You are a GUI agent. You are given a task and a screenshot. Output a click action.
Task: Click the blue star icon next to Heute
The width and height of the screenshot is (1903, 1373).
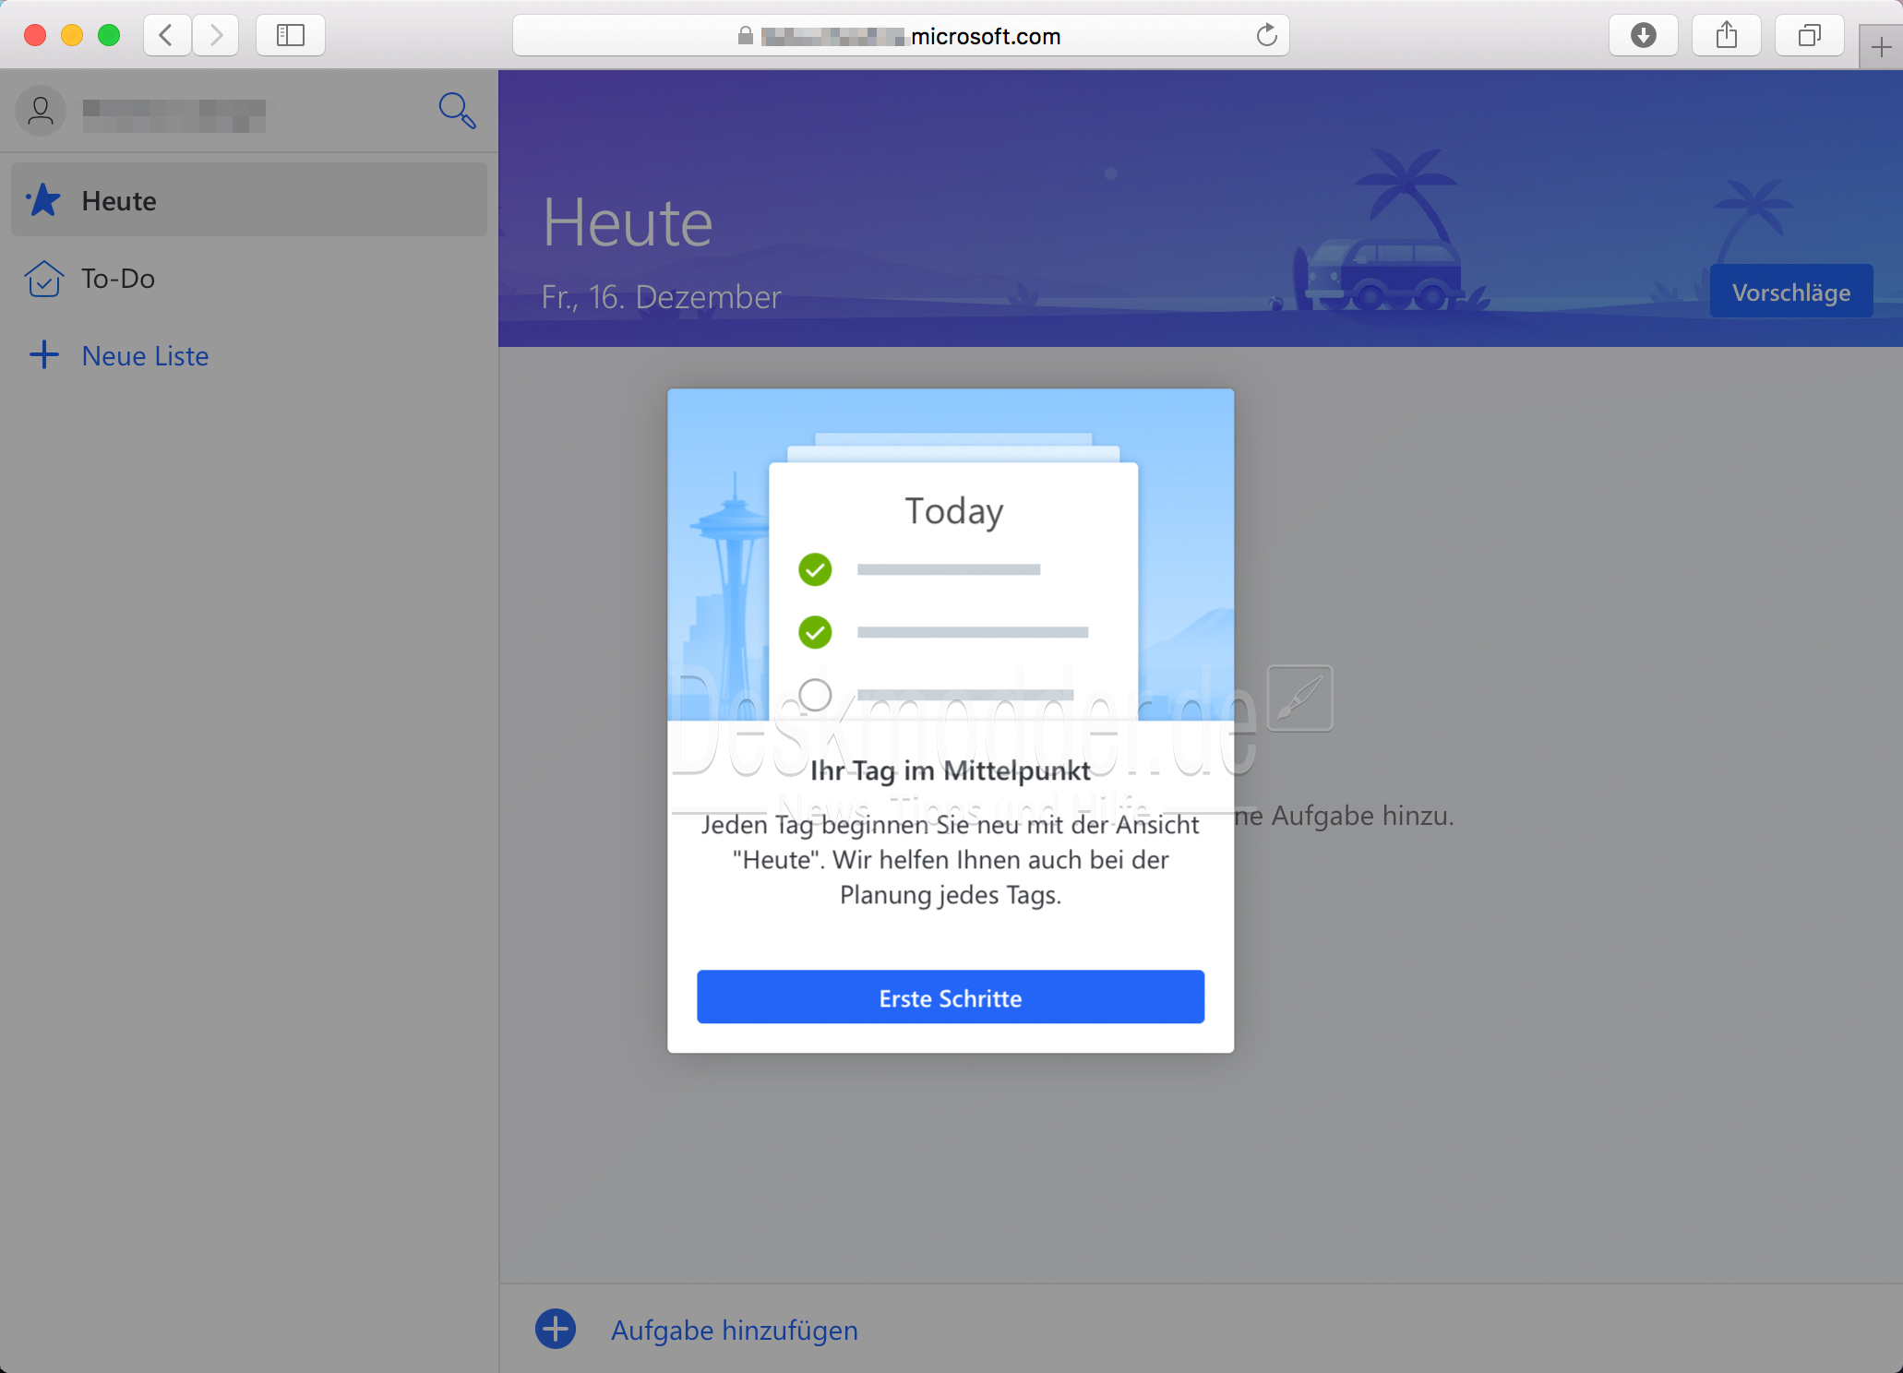[x=43, y=200]
